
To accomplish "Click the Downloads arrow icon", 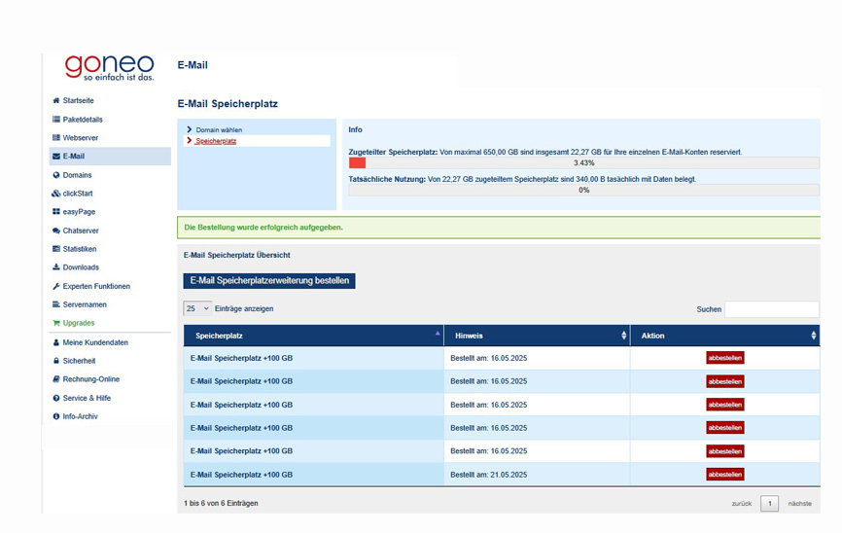I will [x=55, y=267].
